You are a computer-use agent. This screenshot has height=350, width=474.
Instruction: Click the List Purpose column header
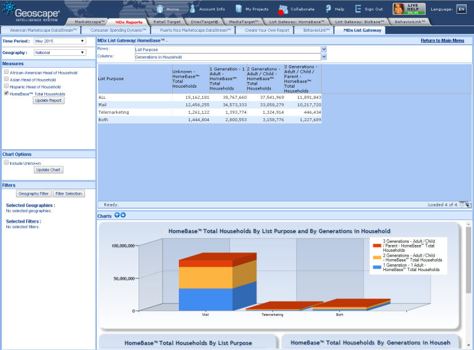[135, 79]
